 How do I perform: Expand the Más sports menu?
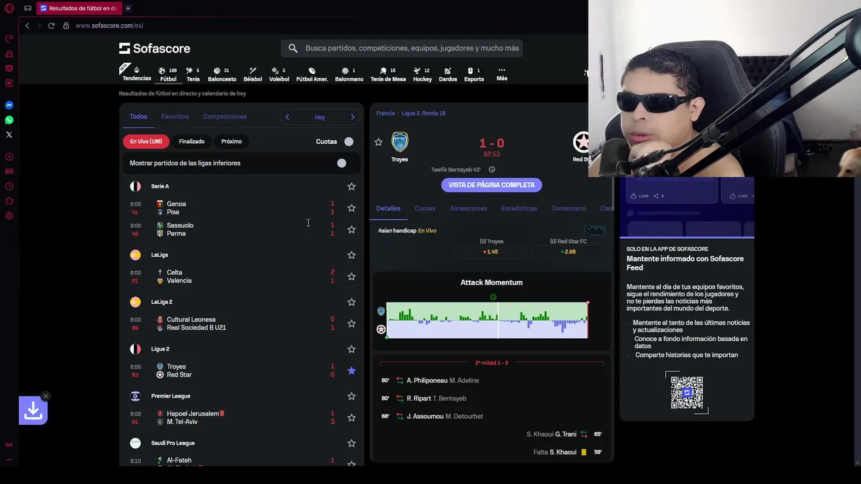[501, 74]
